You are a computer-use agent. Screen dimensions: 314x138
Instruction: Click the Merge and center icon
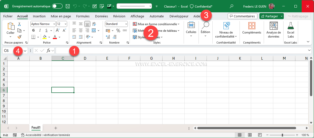pyautogui.click(x=94, y=30)
